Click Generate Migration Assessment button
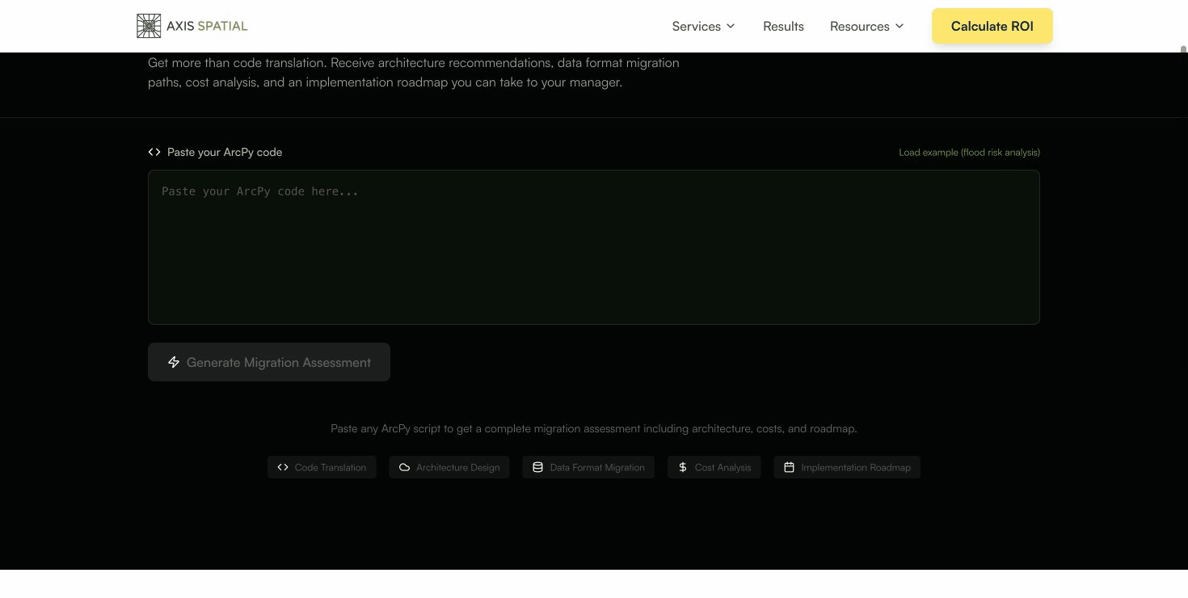Screen dimensions: 1188x598 (x=269, y=362)
